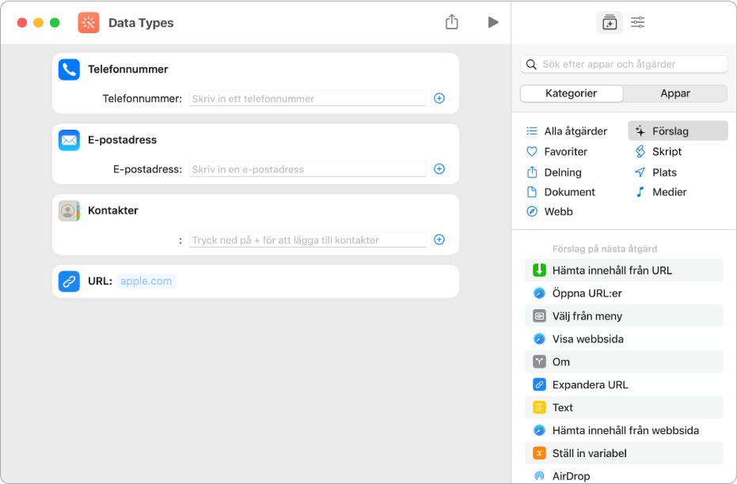Viewport: 737px width, 484px height.
Task: Click the Kontakter action icon
Action: pos(70,211)
